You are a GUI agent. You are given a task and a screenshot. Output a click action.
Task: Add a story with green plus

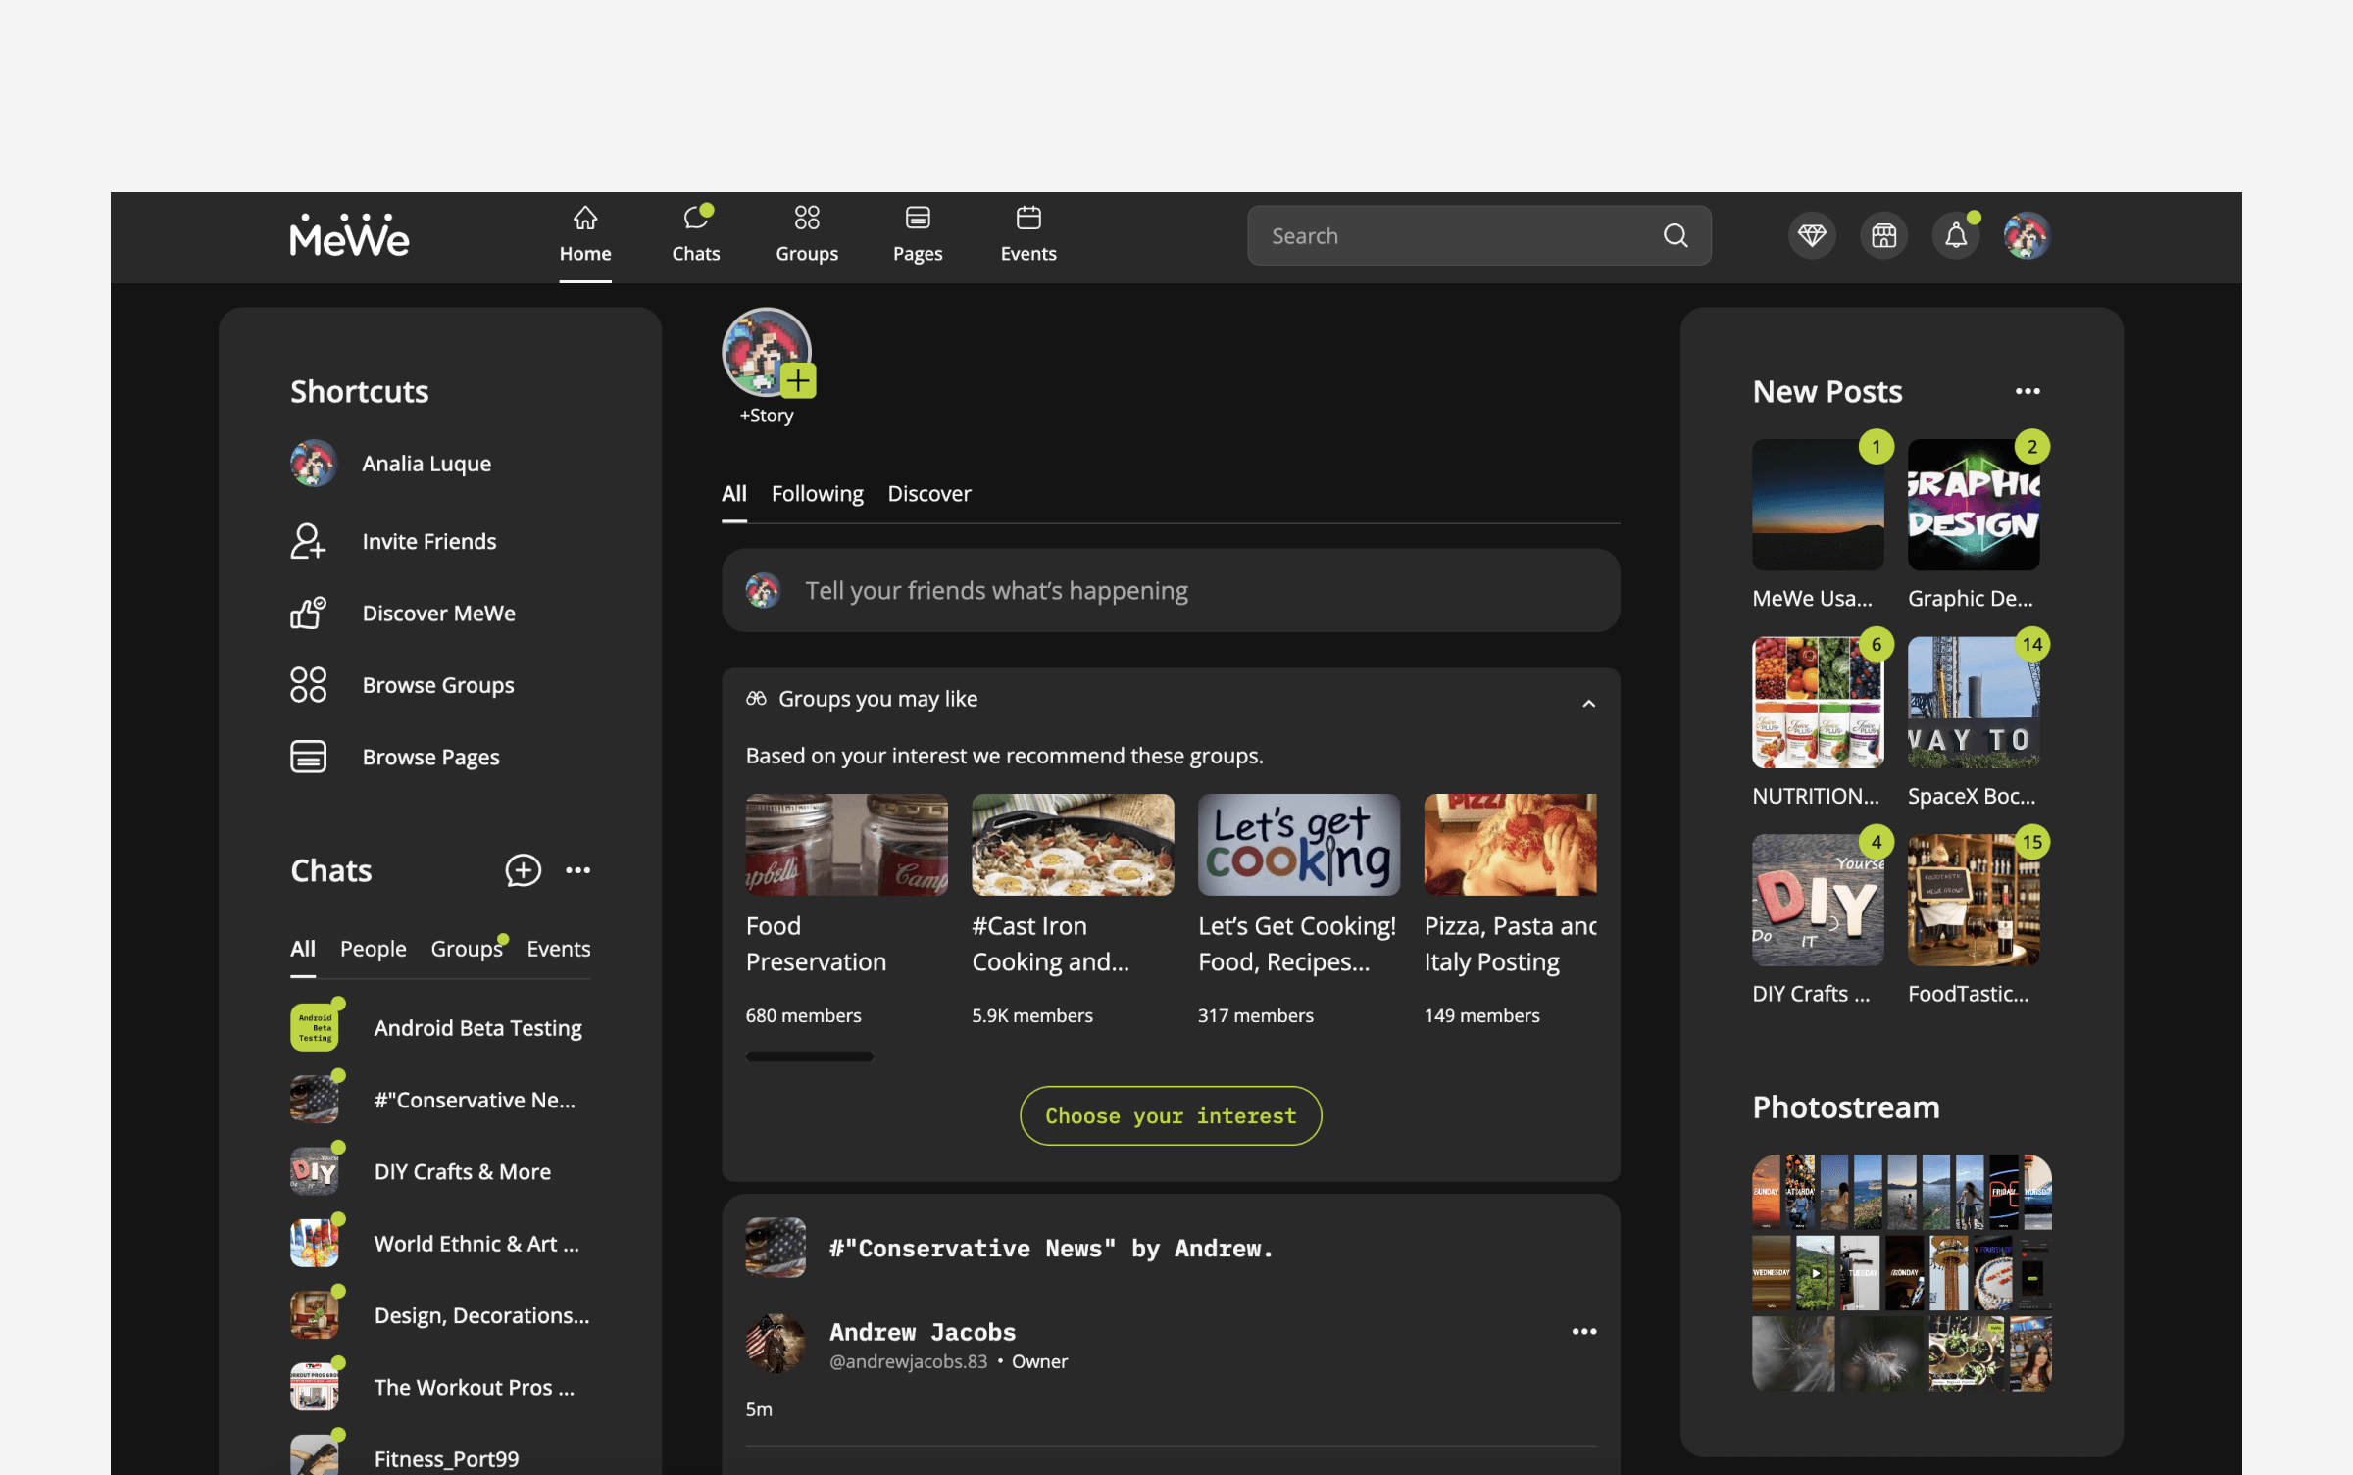click(798, 380)
